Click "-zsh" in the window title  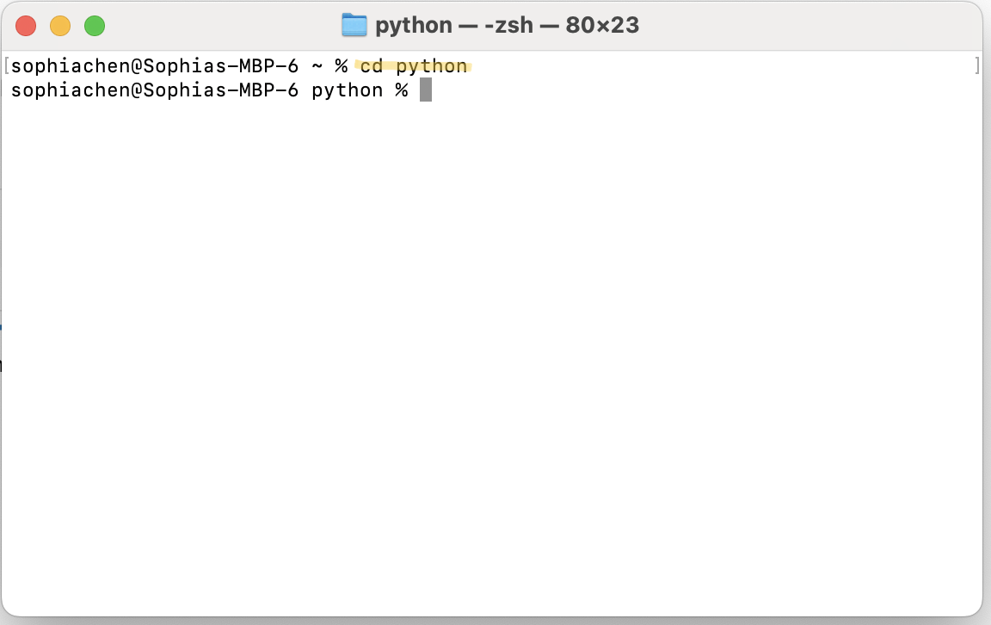(x=506, y=26)
